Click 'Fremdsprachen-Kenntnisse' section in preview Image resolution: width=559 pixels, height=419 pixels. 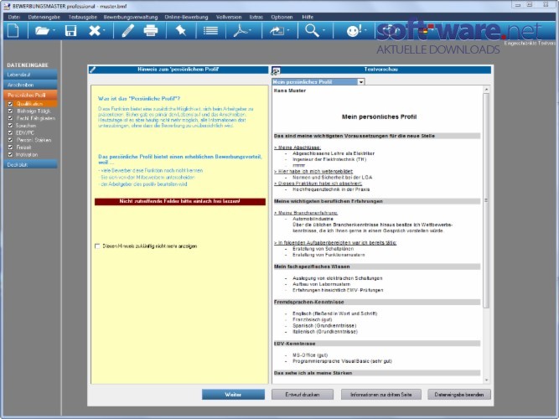coord(308,302)
